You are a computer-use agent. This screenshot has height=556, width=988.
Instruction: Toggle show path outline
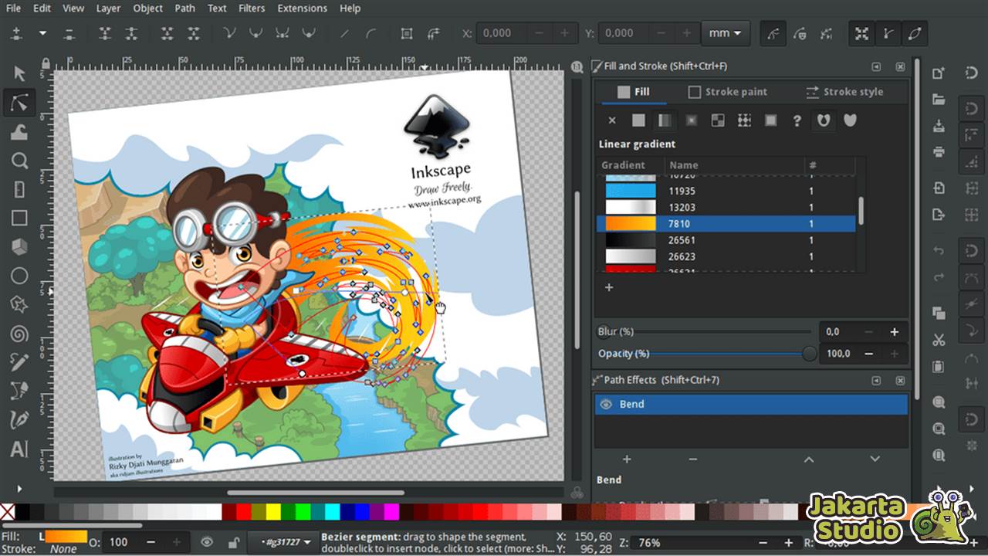point(915,33)
